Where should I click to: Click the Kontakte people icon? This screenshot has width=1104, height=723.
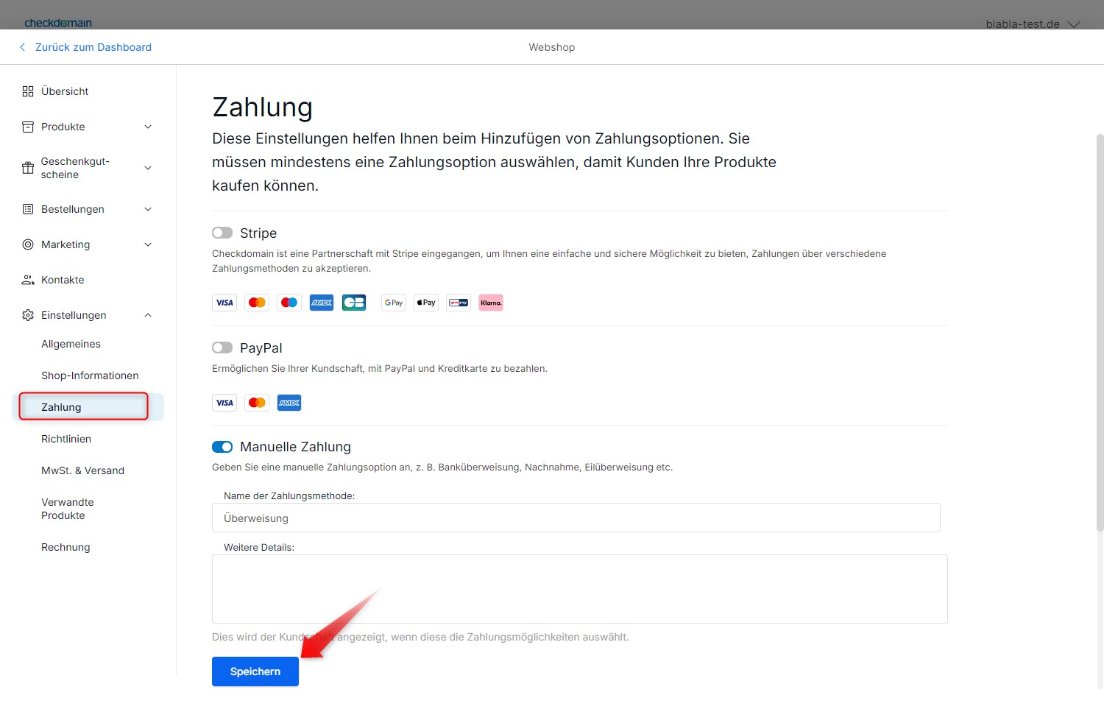26,280
